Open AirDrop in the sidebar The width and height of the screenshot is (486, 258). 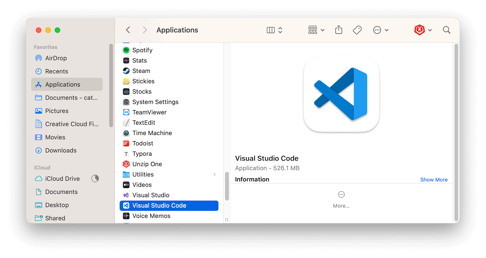click(x=56, y=58)
